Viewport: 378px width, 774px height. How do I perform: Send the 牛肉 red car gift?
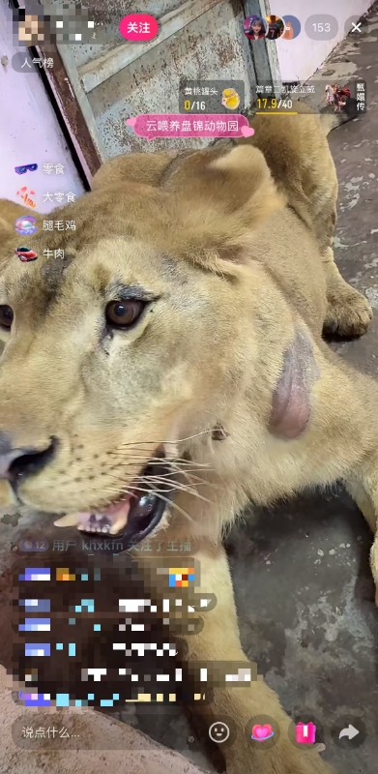point(40,254)
